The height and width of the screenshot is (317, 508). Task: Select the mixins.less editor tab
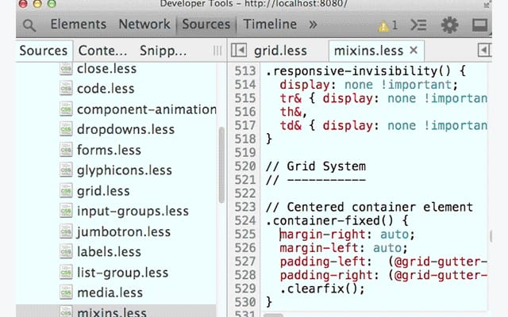click(368, 51)
